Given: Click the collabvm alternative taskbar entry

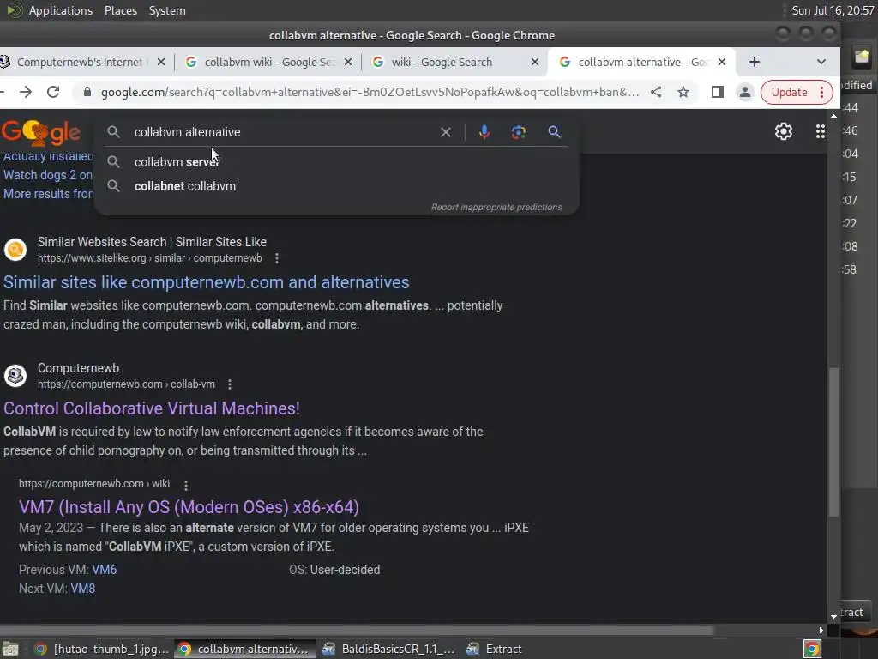Looking at the screenshot, I should (x=244, y=649).
